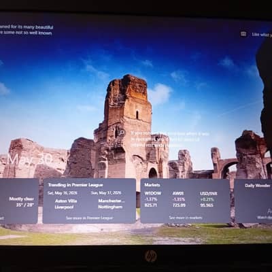Select the W1DOW market index

click(153, 199)
